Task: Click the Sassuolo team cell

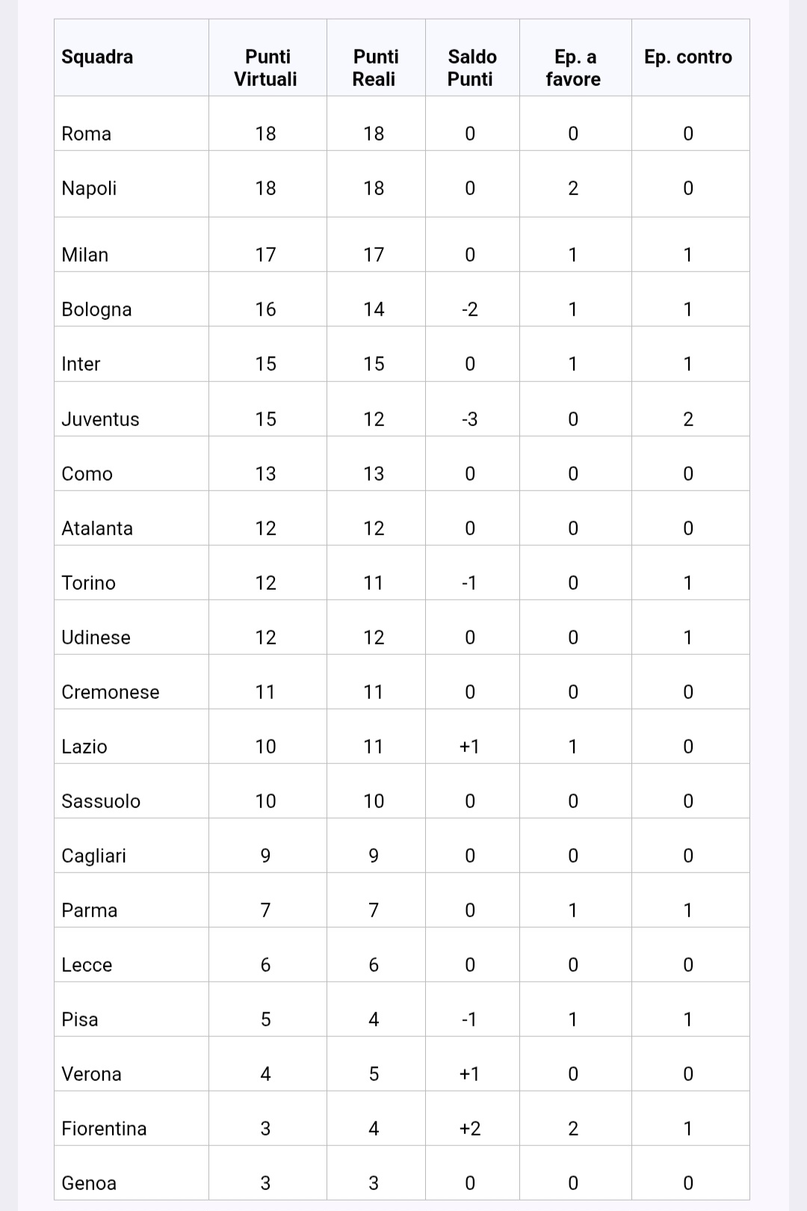Action: click(x=101, y=801)
